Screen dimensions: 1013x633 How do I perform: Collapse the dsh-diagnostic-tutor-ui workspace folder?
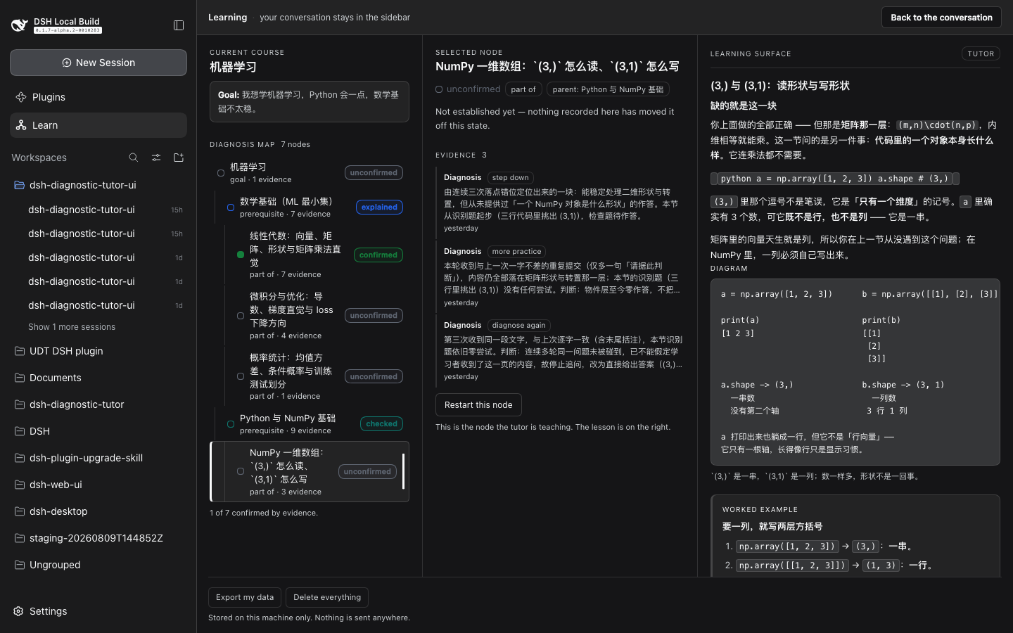(x=98, y=185)
